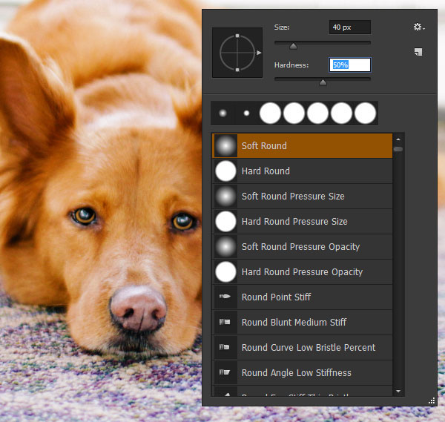
Task: Select the fourth recent brush circle
Action: tap(294, 113)
